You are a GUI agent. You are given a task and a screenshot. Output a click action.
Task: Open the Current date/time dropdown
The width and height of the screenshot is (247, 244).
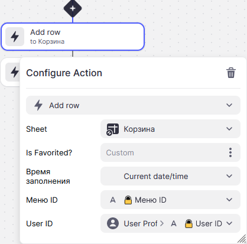point(170,176)
